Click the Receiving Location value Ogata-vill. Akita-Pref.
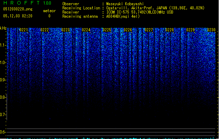The height and width of the screenshot is (139, 219). 130,8
